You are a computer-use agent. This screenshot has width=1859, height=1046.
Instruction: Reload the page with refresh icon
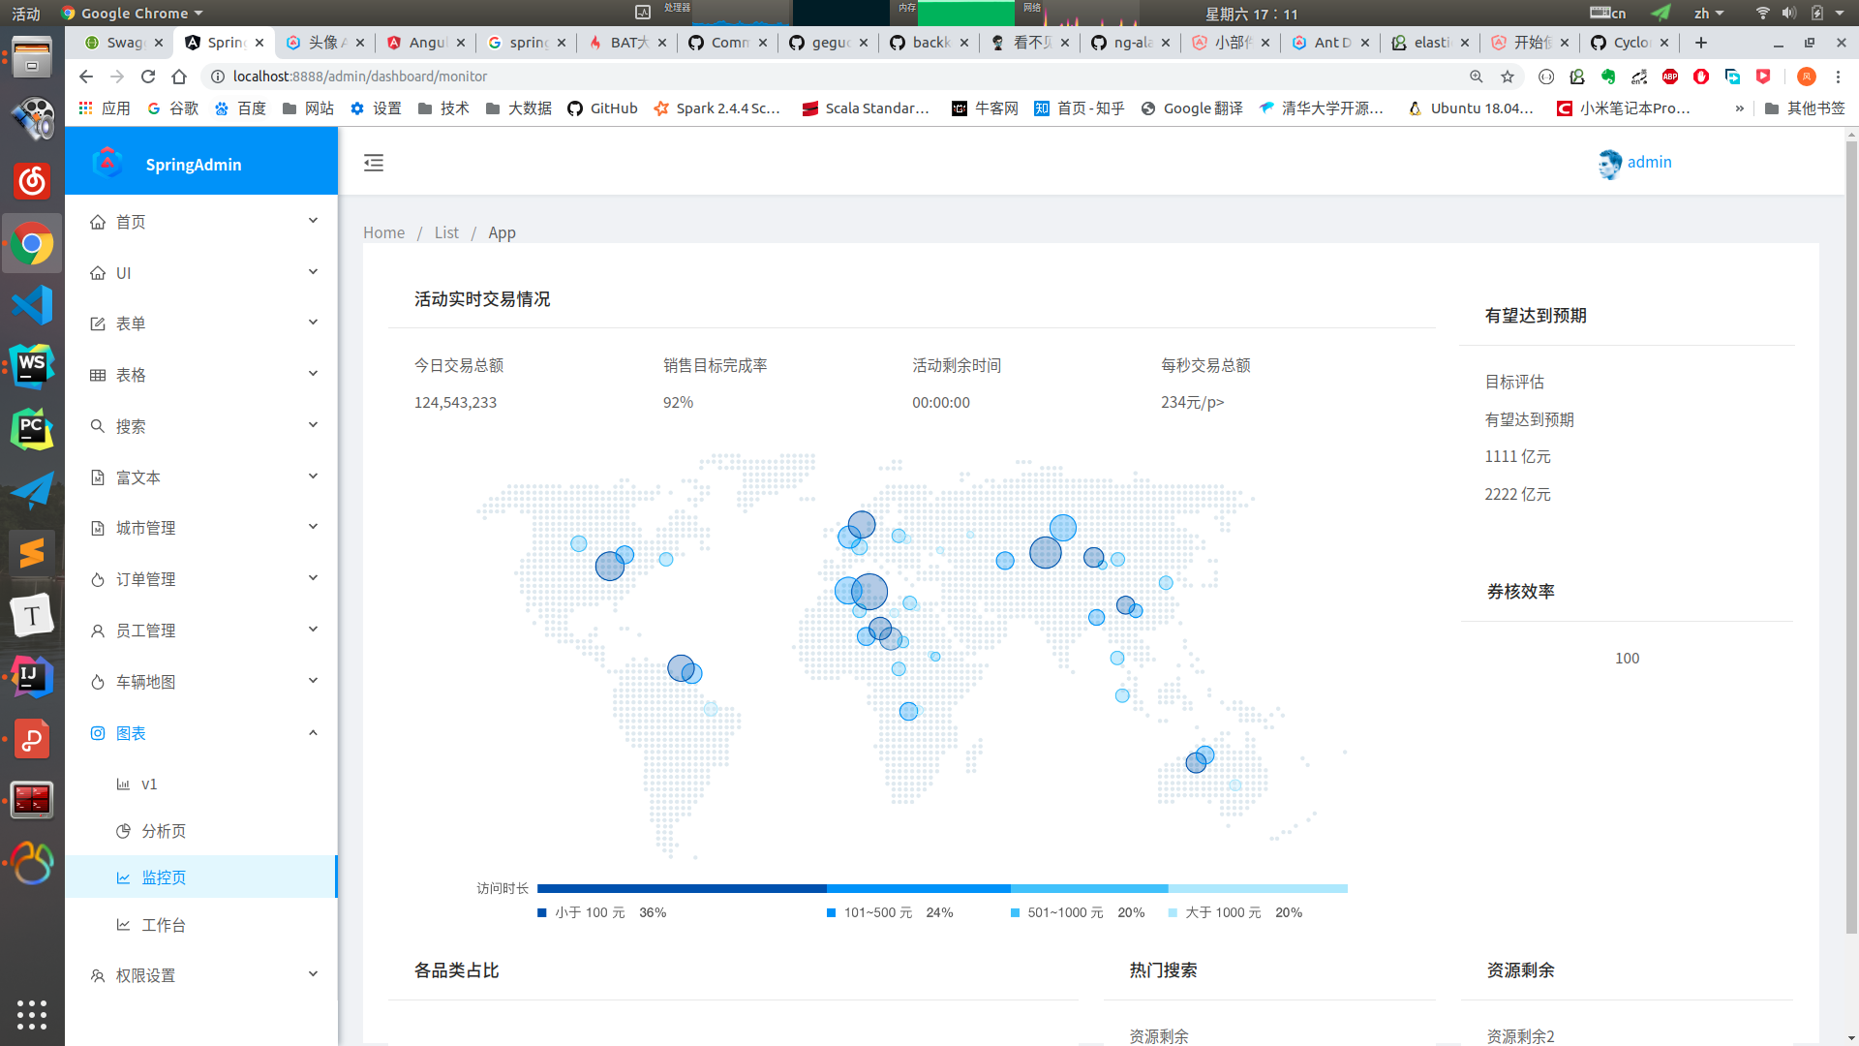click(x=148, y=77)
